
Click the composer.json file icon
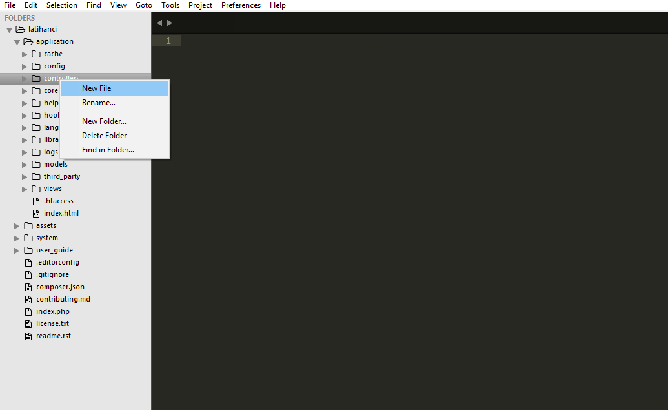pyautogui.click(x=28, y=287)
